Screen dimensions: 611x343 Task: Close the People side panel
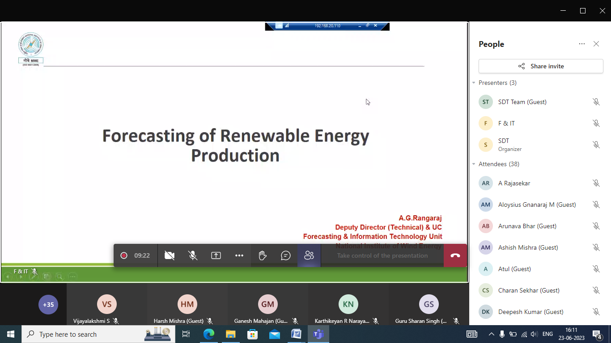click(x=596, y=44)
